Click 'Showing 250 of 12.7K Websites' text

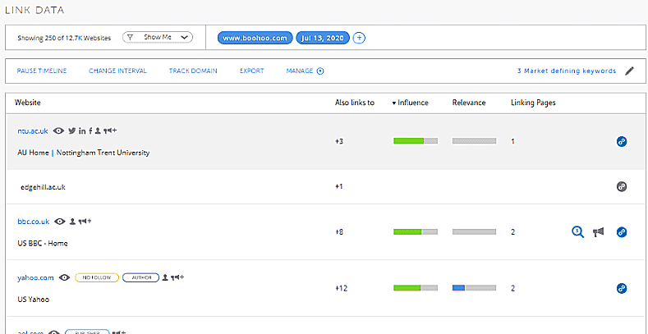(64, 38)
